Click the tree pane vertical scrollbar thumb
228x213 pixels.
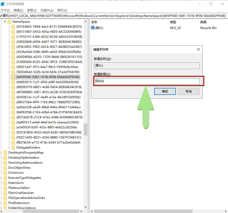pyautogui.click(x=86, y=129)
